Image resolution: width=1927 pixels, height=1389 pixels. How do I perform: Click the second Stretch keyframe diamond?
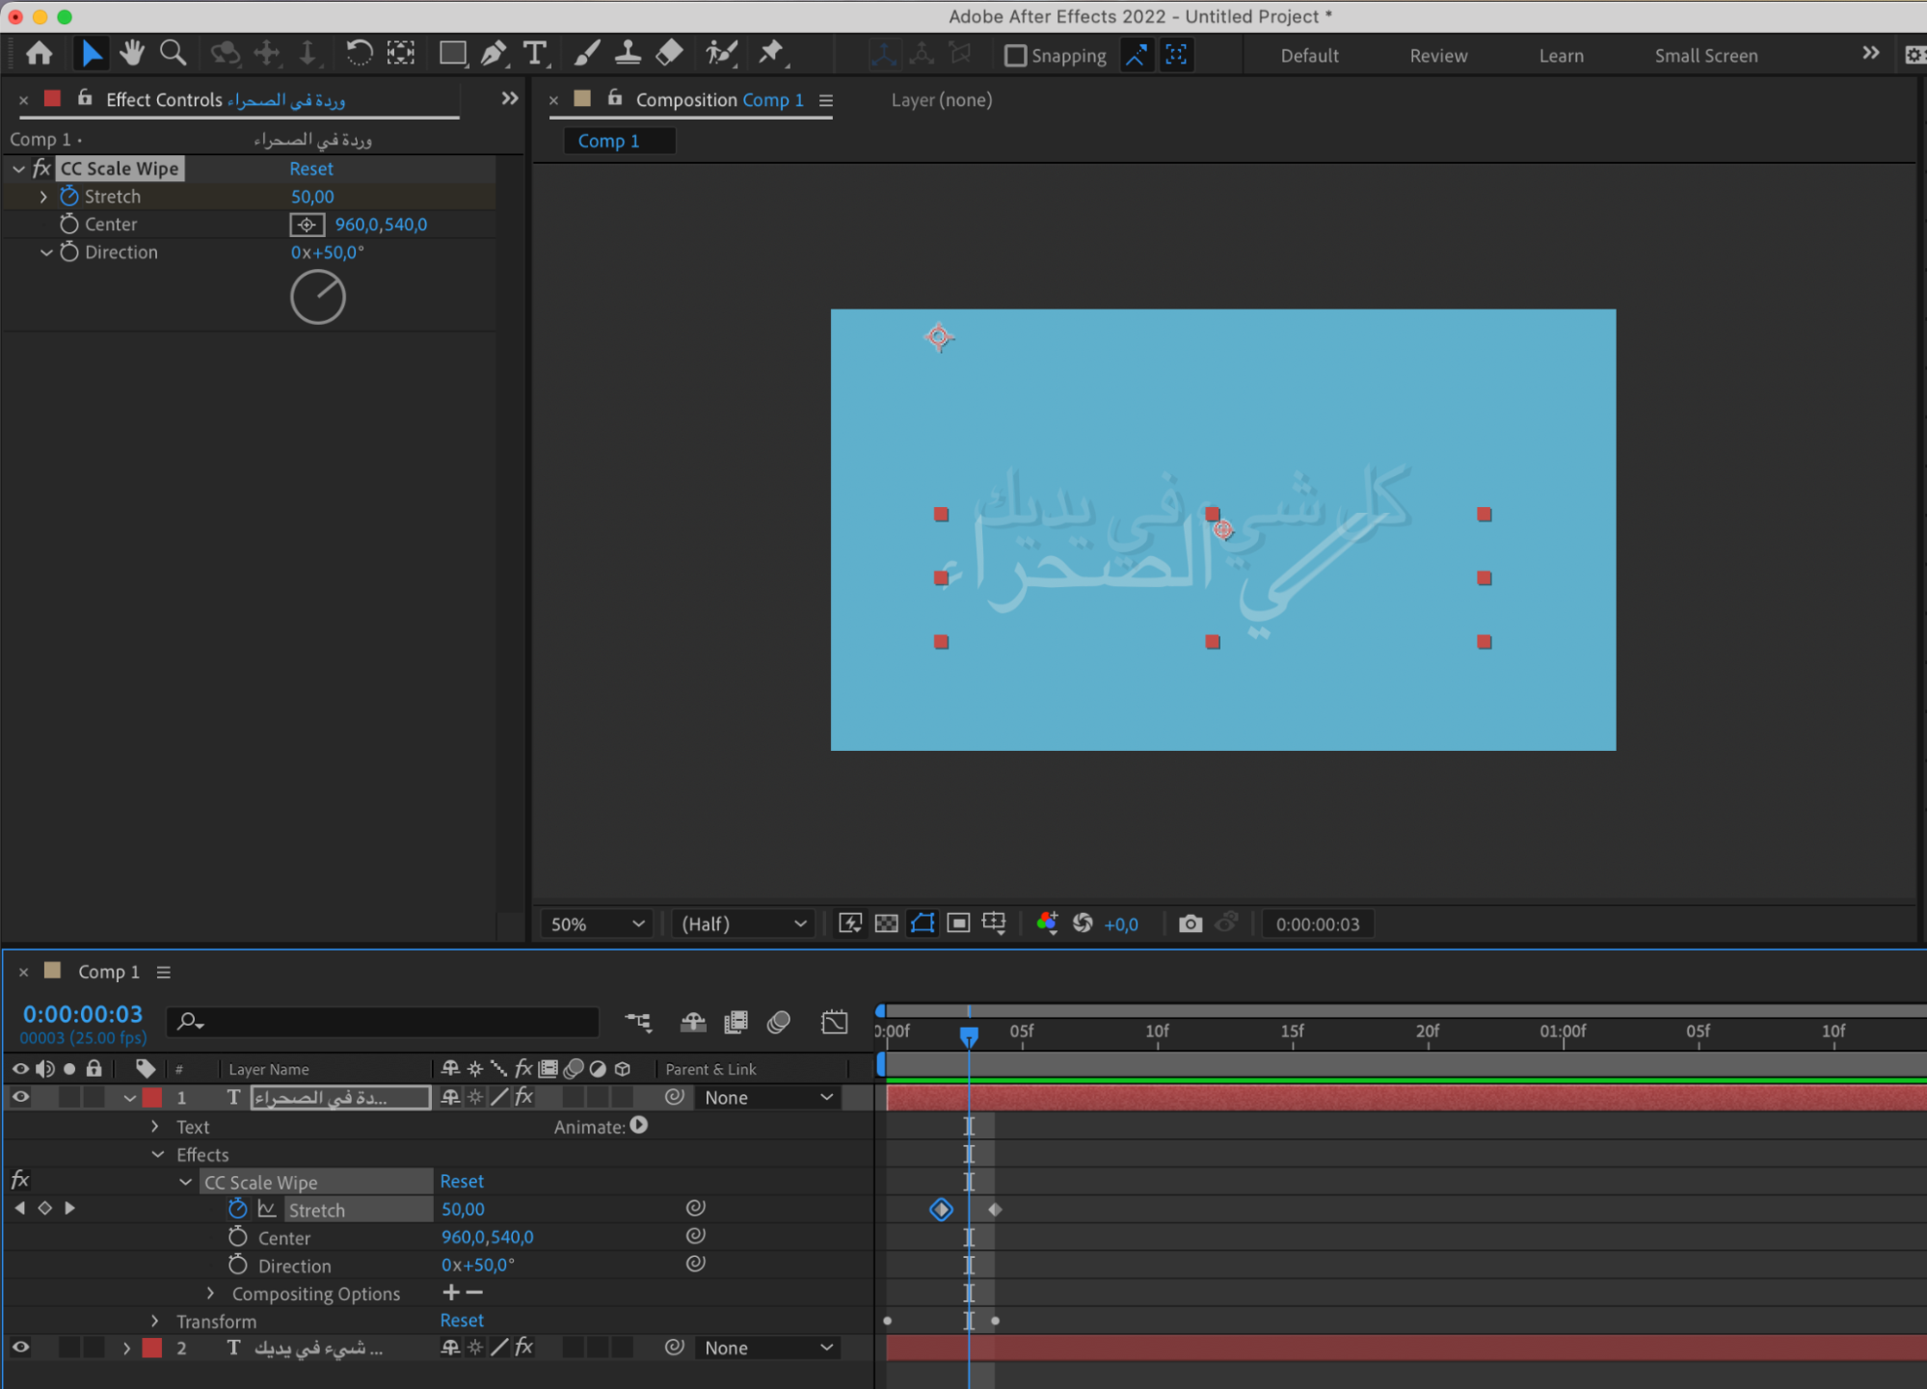(995, 1210)
